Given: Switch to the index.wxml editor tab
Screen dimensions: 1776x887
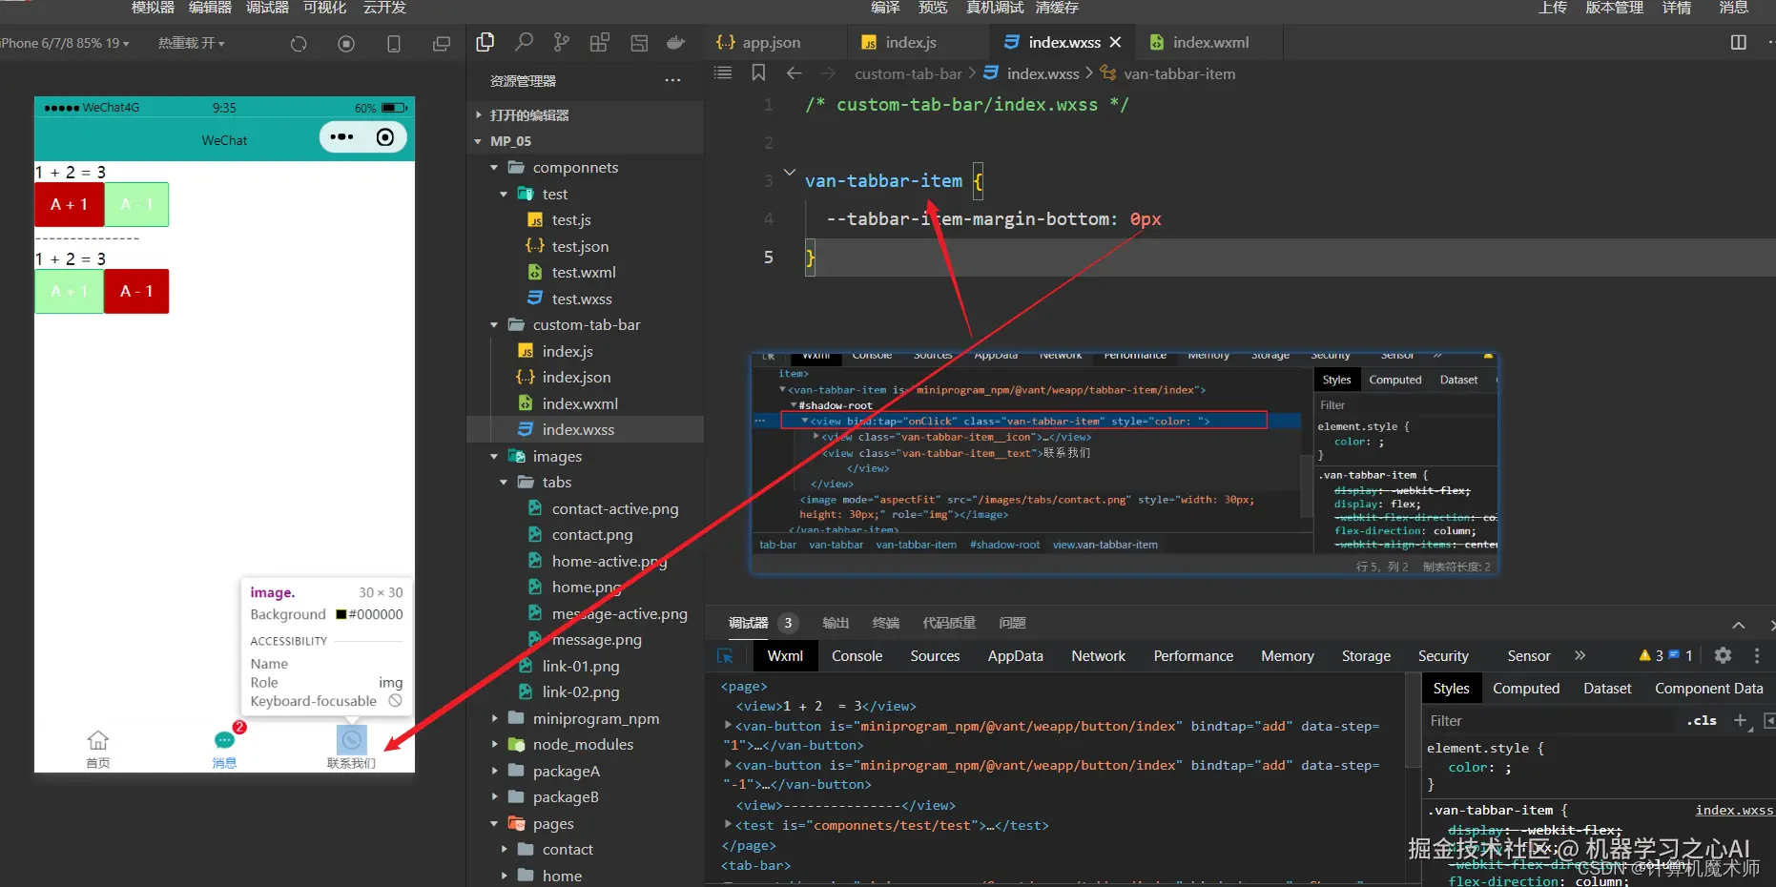Looking at the screenshot, I should tap(1209, 43).
